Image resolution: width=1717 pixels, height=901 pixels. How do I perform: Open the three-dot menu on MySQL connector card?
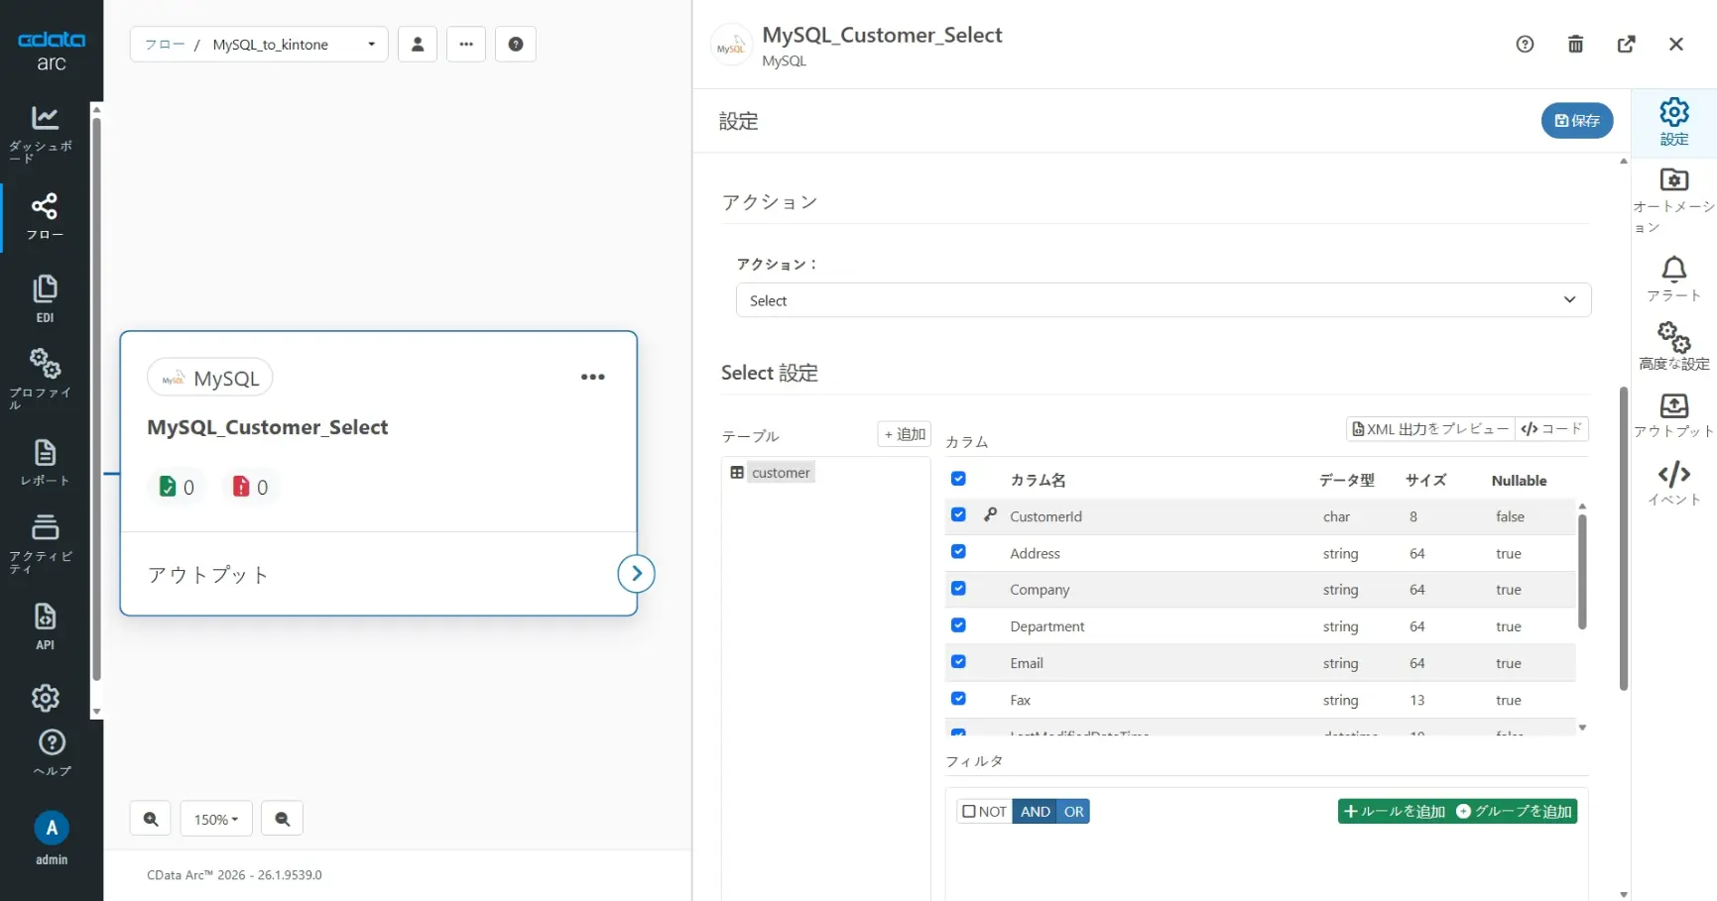tap(592, 377)
